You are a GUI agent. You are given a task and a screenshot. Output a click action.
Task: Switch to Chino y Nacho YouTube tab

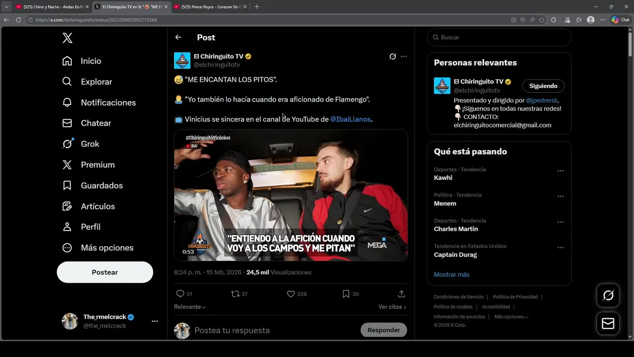(52, 7)
